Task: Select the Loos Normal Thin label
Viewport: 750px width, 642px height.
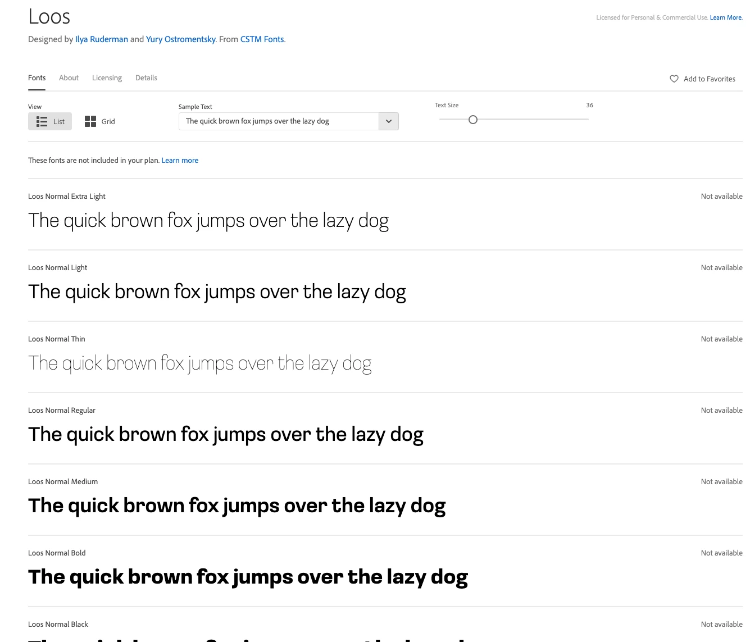Action: 57,339
